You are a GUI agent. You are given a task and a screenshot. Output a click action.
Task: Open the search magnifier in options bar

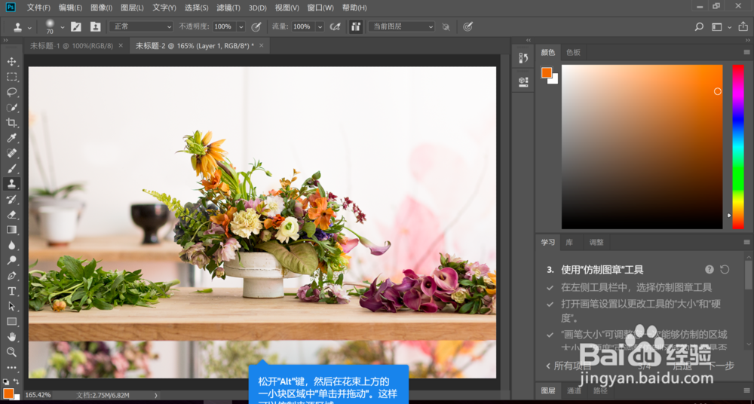[x=699, y=27]
